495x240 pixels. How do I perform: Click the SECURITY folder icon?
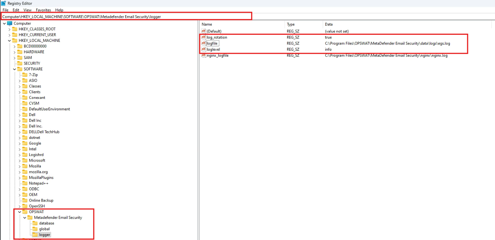coord(20,63)
